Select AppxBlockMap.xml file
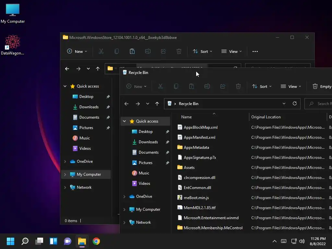Viewport: 332px width, 249px height. 200,127
